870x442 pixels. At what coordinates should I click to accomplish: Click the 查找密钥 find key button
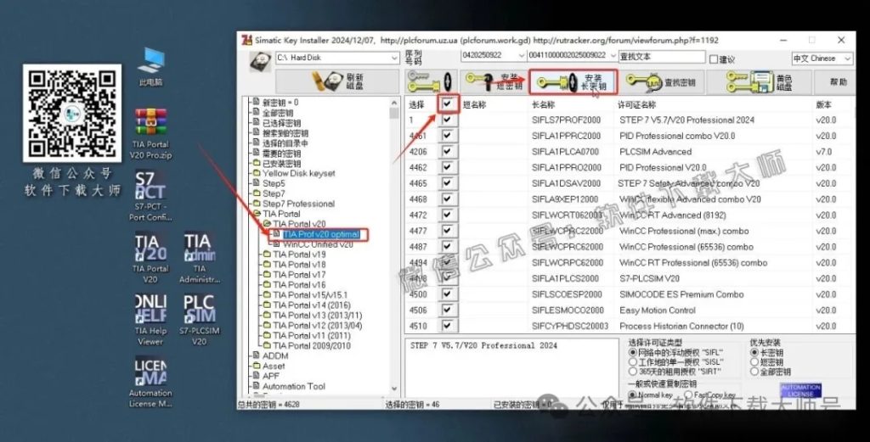pos(661,82)
